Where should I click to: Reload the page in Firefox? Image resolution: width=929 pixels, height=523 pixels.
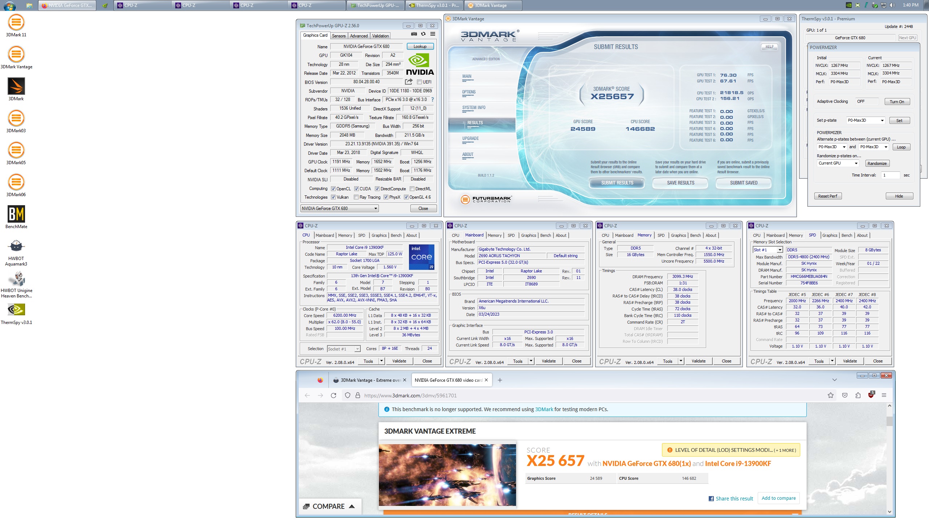point(333,396)
